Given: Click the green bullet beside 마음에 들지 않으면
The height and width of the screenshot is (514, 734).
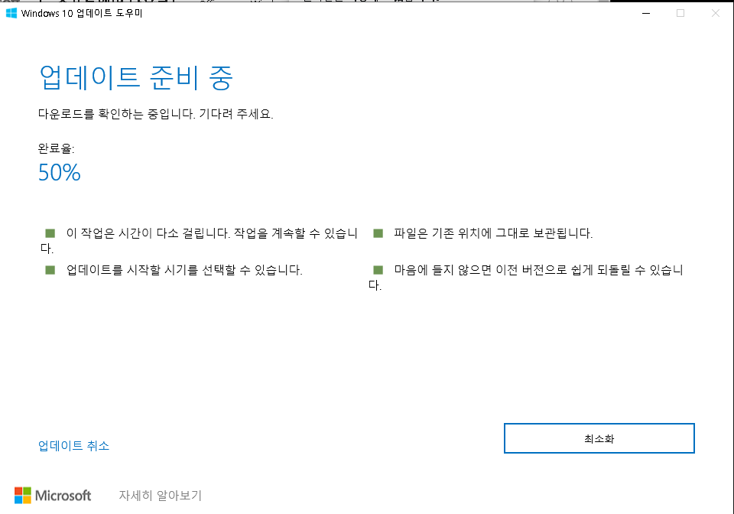Looking at the screenshot, I should click(x=378, y=270).
